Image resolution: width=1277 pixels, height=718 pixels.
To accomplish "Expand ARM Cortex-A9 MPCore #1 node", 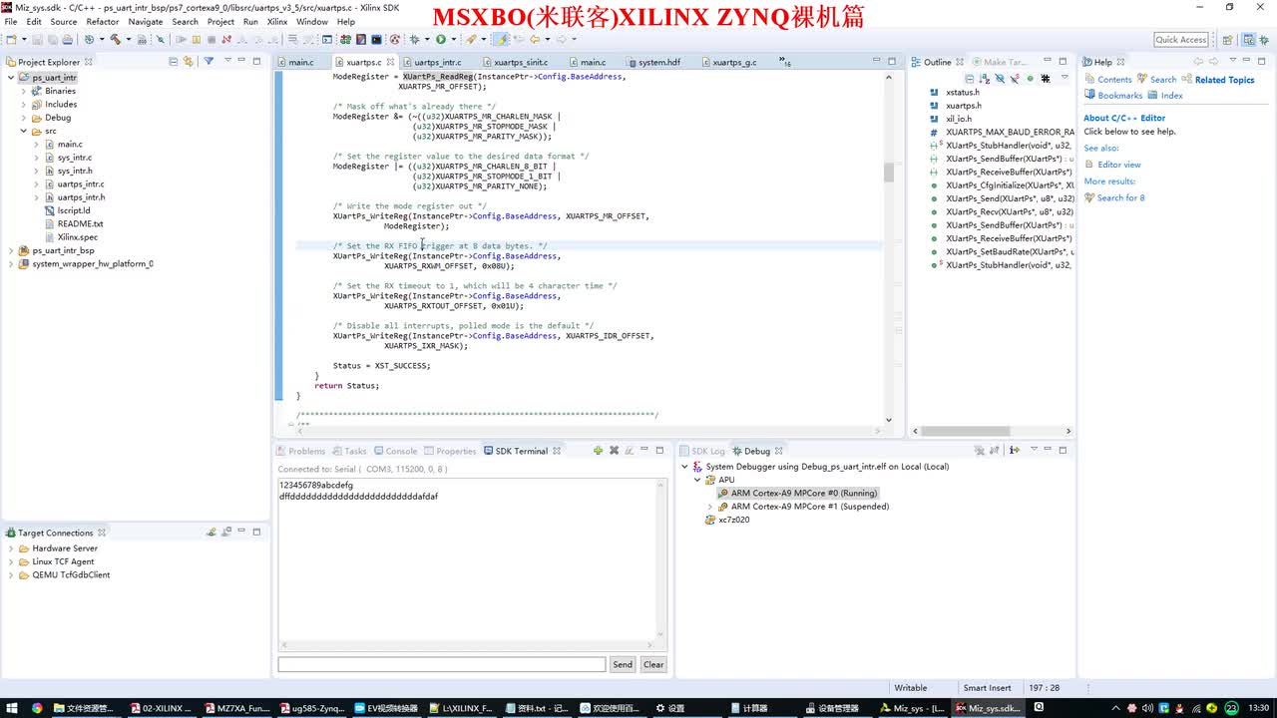I will [710, 507].
